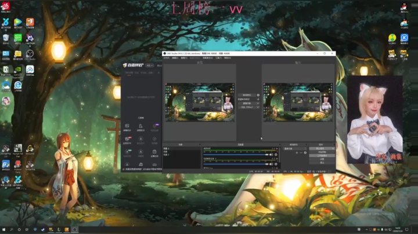The height and width of the screenshot is (234, 418).
Task: Open GeForce Experience desktop shortcut
Action: tap(18, 71)
